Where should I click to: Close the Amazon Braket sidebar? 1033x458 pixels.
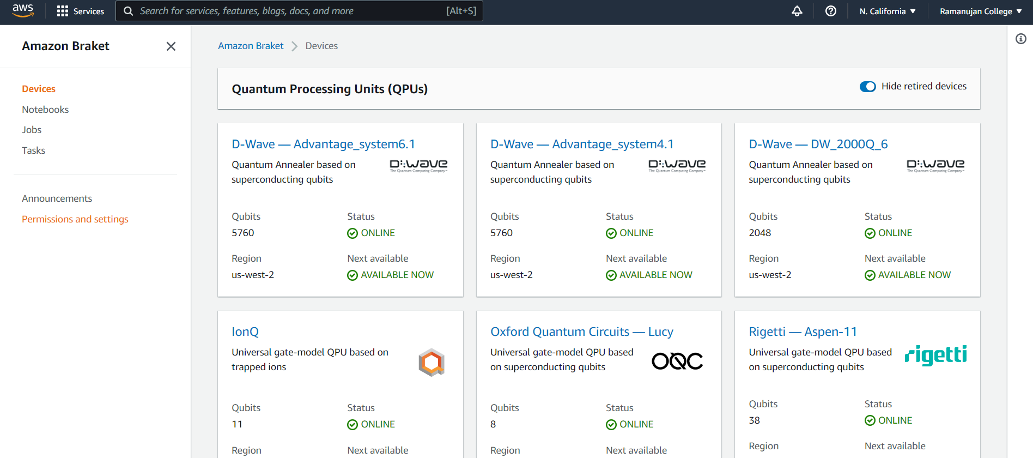(x=171, y=46)
